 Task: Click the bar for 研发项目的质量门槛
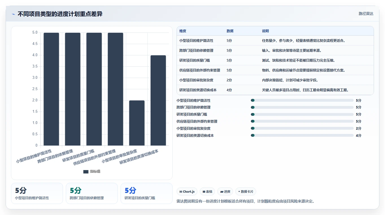(94, 89)
